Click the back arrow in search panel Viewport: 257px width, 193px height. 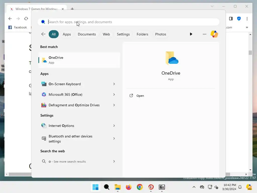pyautogui.click(x=43, y=34)
